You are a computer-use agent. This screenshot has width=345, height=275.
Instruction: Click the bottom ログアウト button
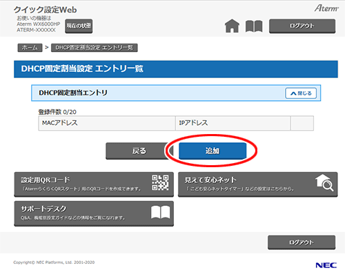coord(302,243)
